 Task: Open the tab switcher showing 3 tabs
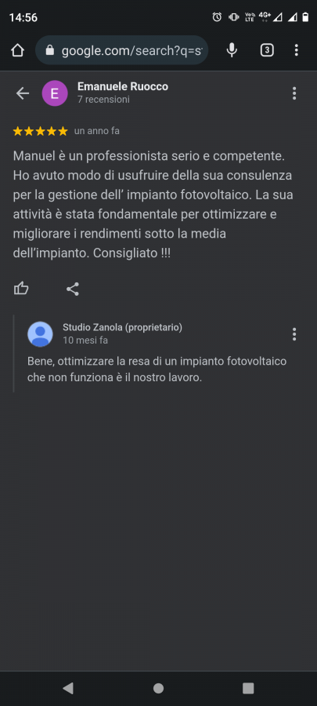click(x=267, y=50)
